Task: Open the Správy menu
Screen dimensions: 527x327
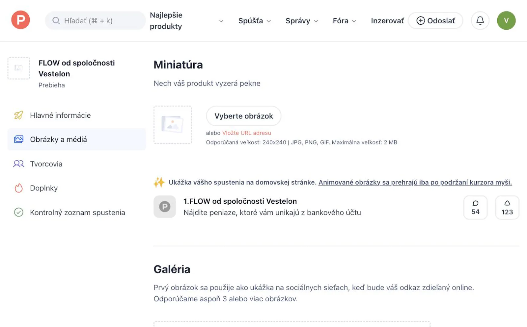Action: coord(298,21)
